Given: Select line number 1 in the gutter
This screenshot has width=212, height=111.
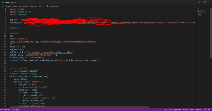Looking at the screenshot, I should pos(6,9).
